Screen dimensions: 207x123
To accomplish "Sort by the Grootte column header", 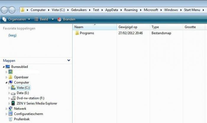I will click(x=194, y=27).
